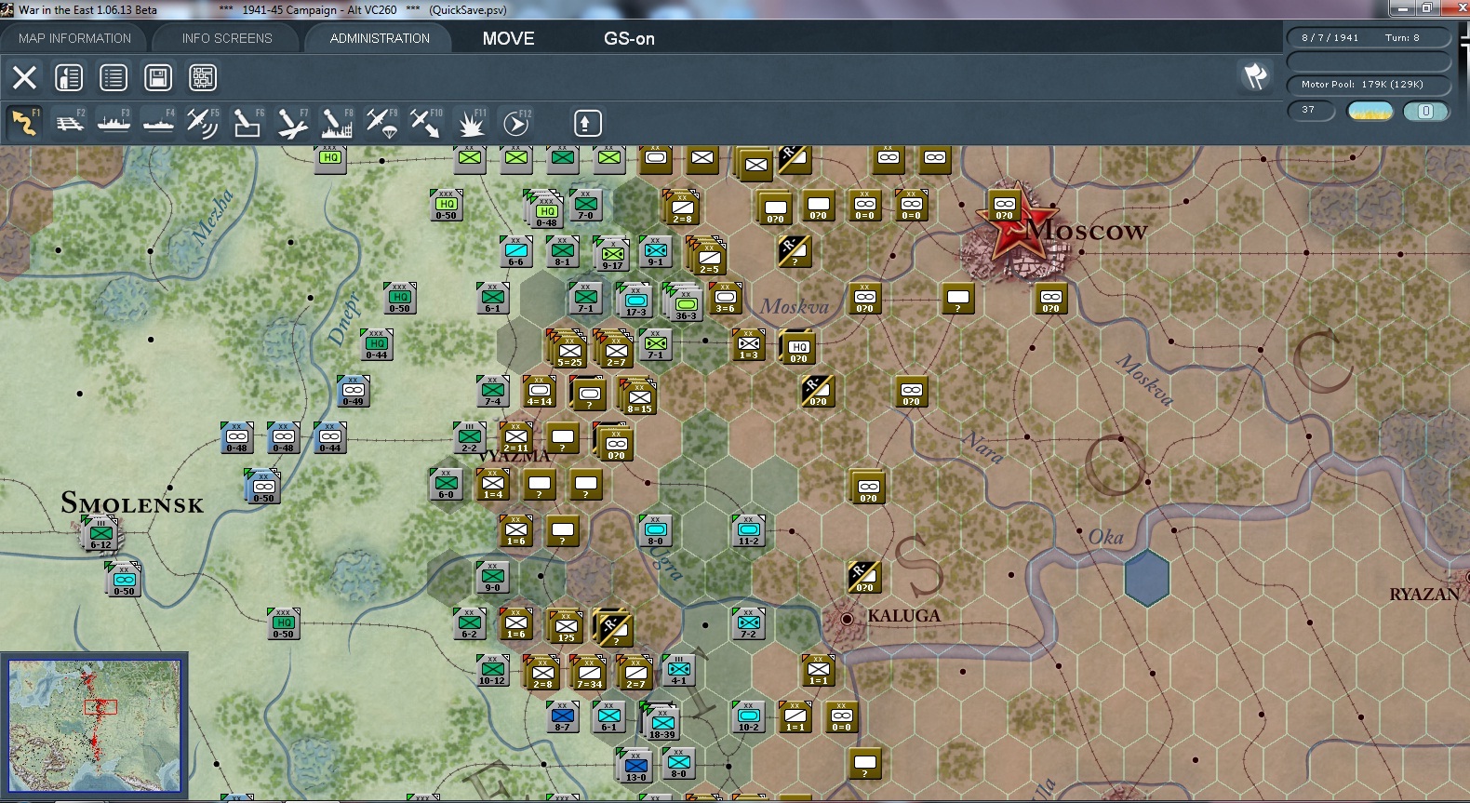Viewport: 1470px width, 803px height.
Task: Toggle the GS-on ground support setting
Action: (629, 38)
